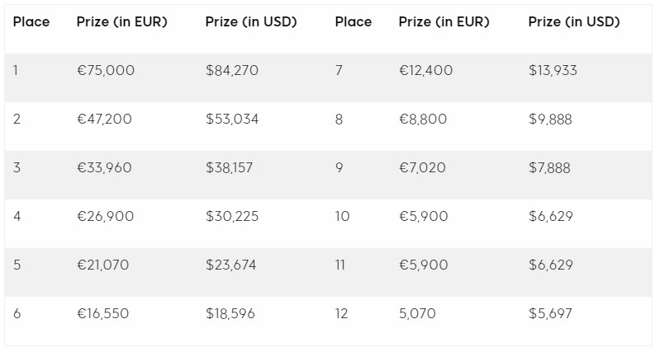Screen dimensions: 660x352
Task: Click the €26,900 EUR prize value
Action: pos(105,217)
